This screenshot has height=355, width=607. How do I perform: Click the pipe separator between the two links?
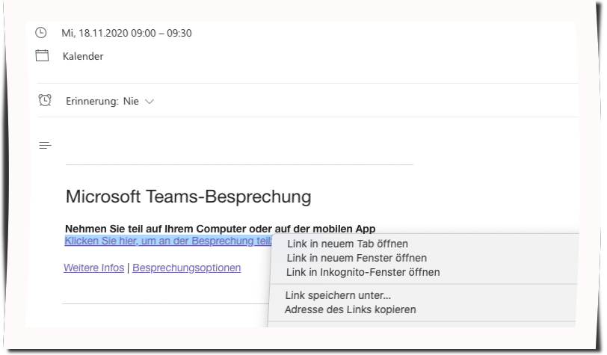pyautogui.click(x=129, y=268)
